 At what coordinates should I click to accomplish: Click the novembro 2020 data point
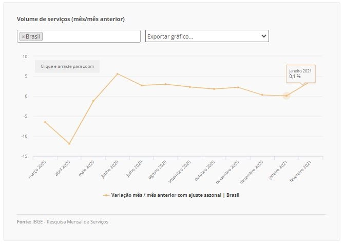238,87
